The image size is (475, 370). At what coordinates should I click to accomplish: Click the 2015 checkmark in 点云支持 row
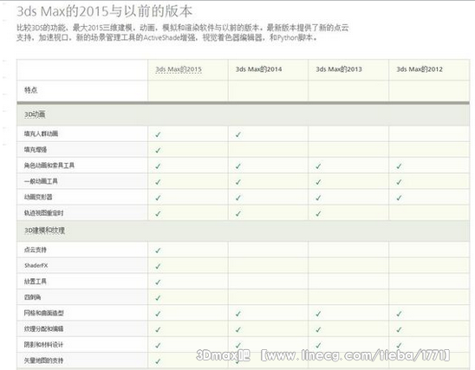click(158, 250)
